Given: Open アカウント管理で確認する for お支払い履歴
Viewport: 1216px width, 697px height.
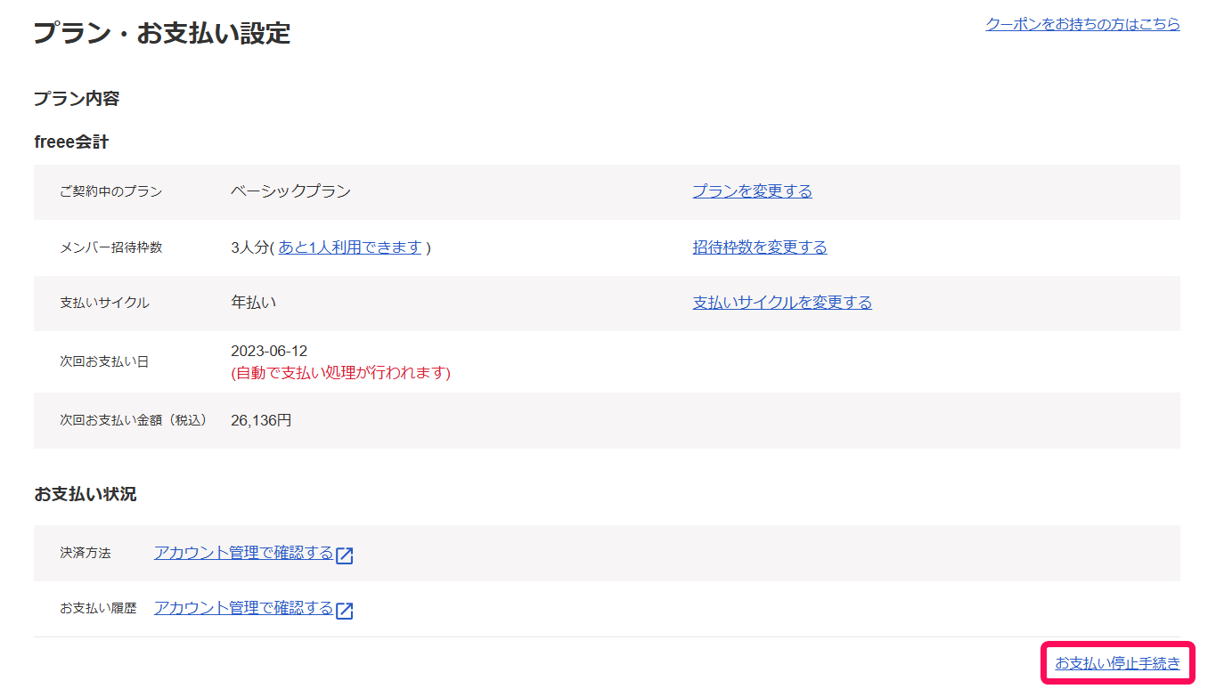Looking at the screenshot, I should click(x=243, y=608).
